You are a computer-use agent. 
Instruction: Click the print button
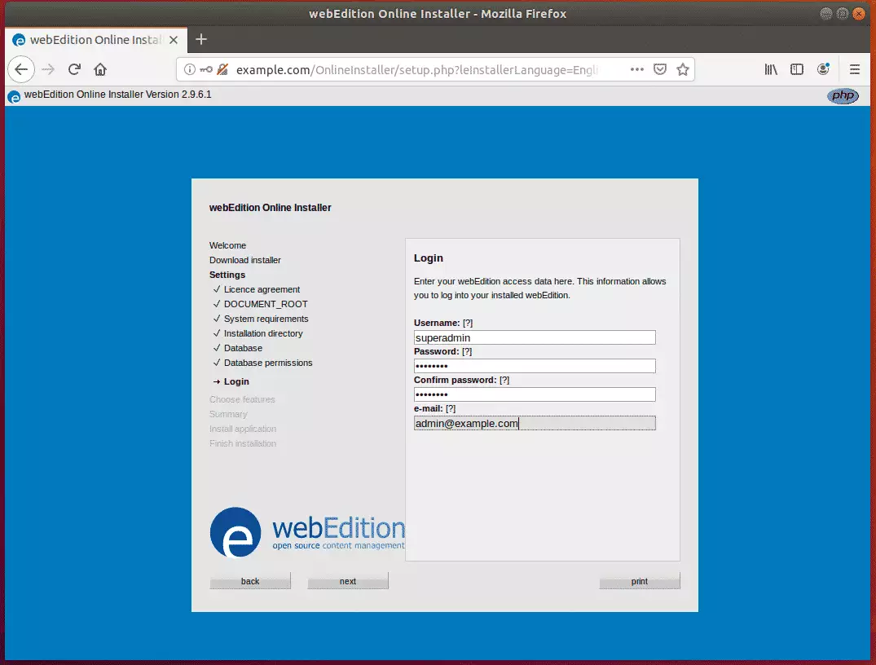[x=640, y=581]
